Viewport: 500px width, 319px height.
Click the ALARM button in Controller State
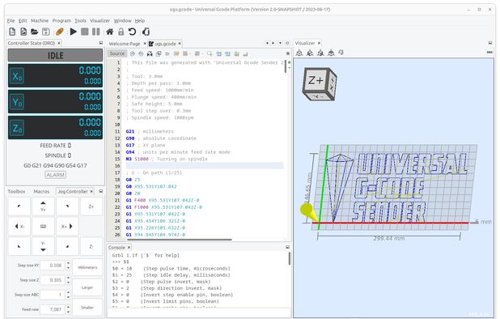tap(56, 175)
